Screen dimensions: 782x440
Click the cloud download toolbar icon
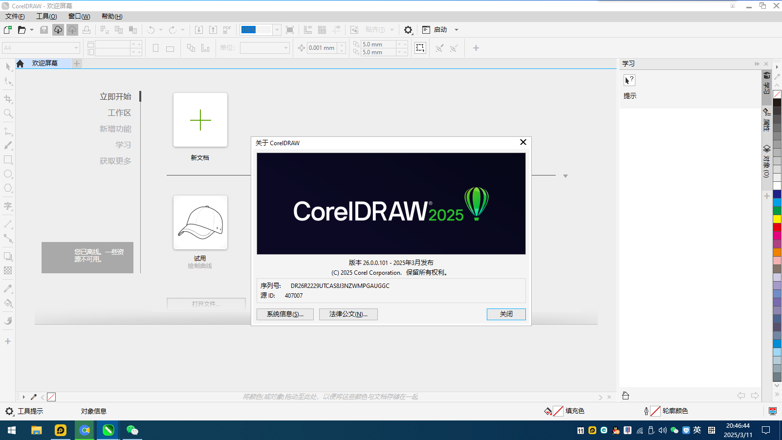58,30
